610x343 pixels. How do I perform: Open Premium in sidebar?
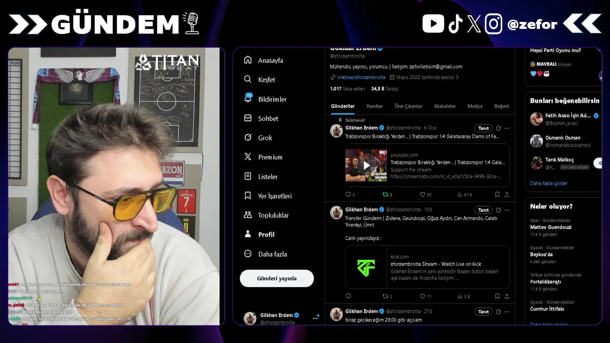[x=263, y=157]
